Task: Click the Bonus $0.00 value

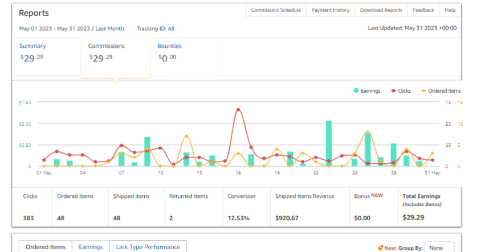Action: pos(362,218)
